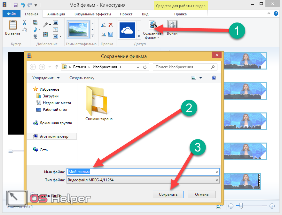Click the Sign in (Войти) user icon
This screenshot has width=282, height=215.
[x=172, y=26]
